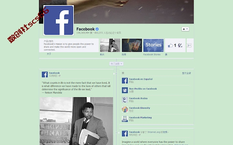This screenshot has height=145, width=233.
Task: Click 显示全部 in likes panel
Action: [186, 73]
